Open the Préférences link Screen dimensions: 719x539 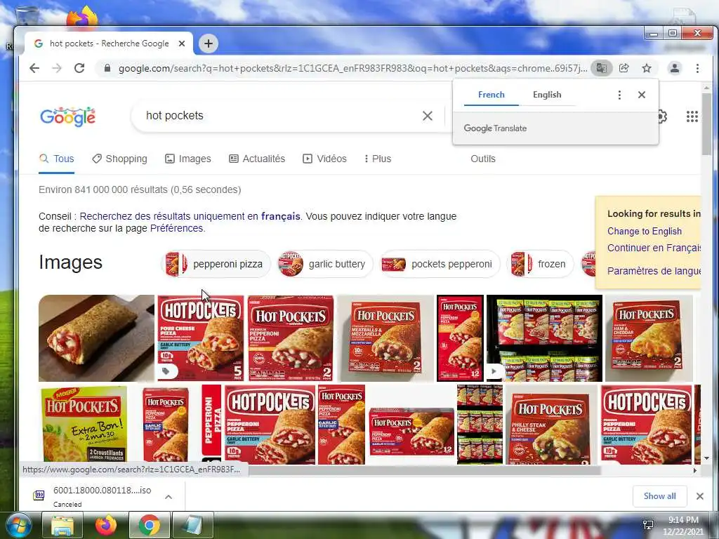click(x=176, y=228)
